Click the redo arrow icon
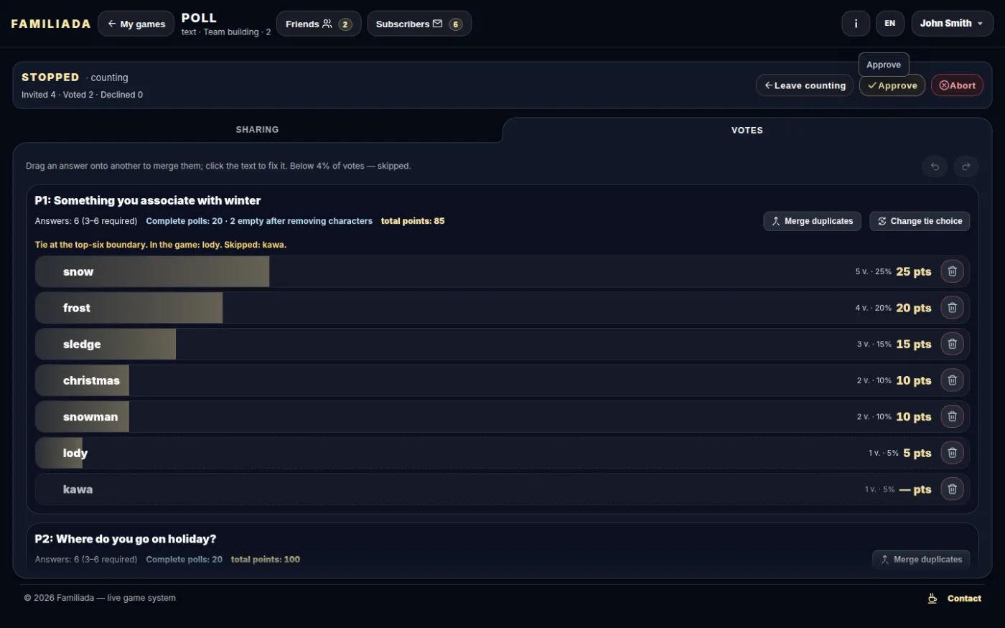Viewport: 1005px width, 628px height. [966, 167]
